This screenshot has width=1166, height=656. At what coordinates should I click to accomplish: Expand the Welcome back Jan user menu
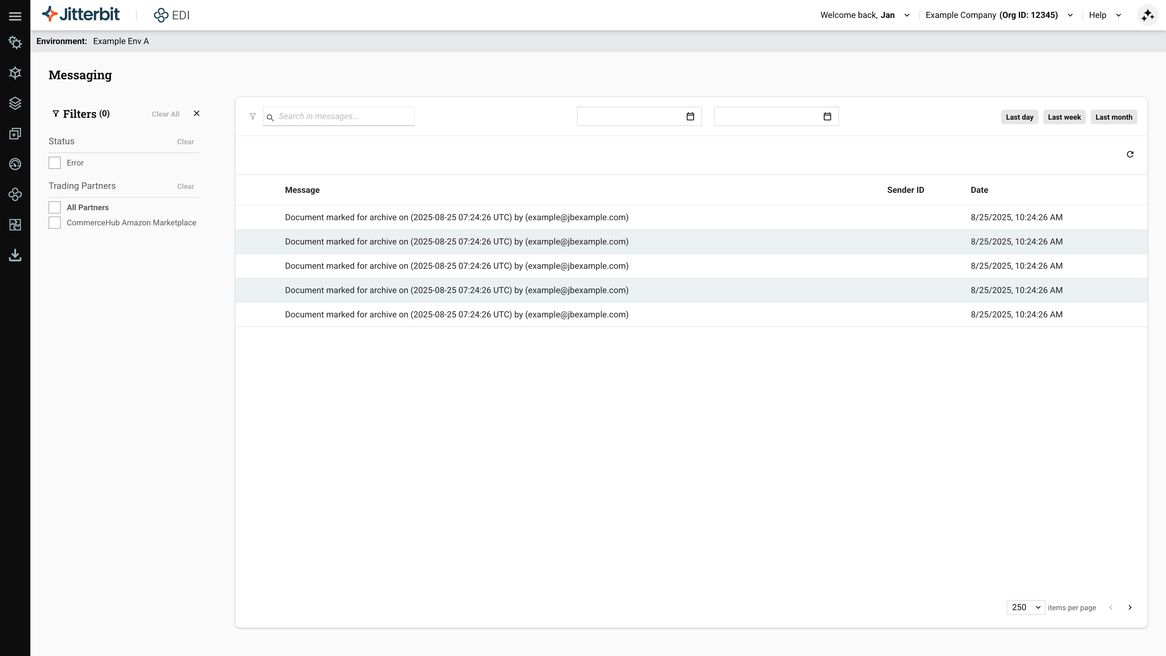tap(864, 15)
